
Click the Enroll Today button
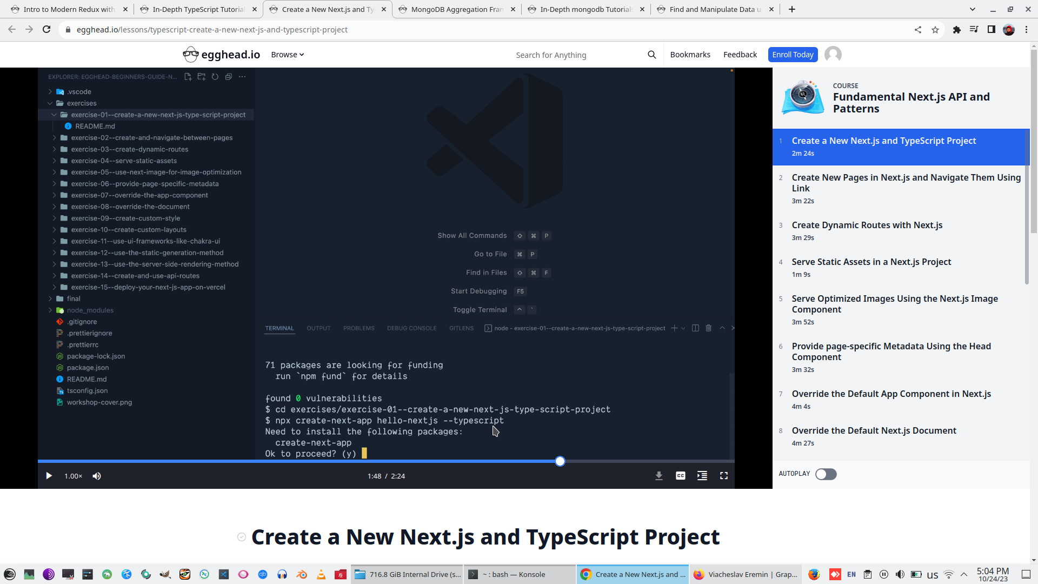coord(793,54)
